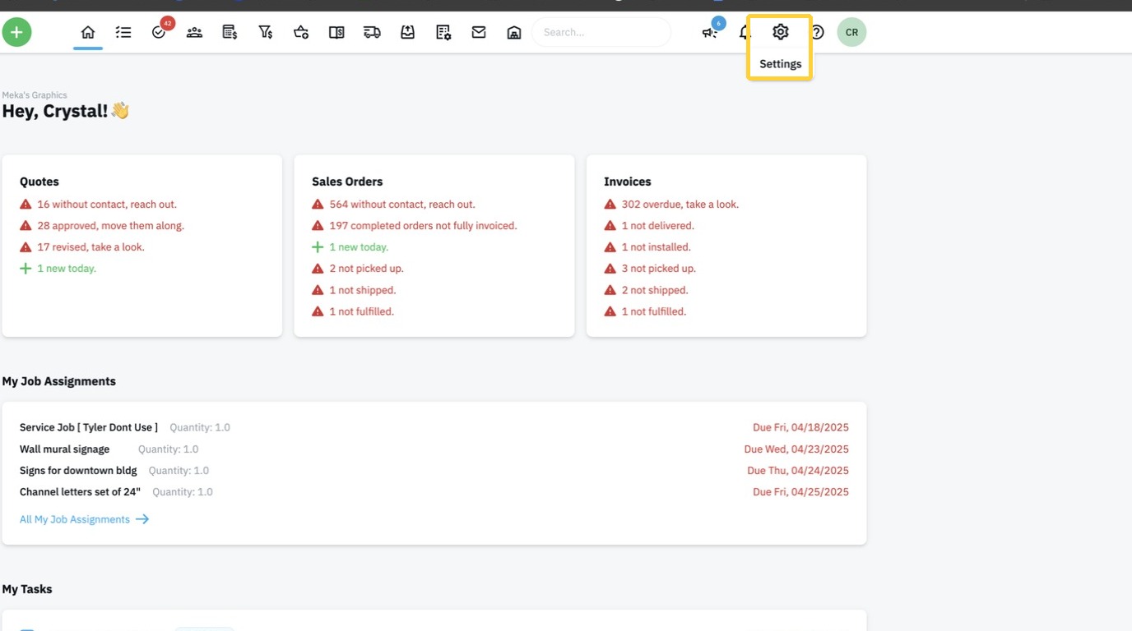This screenshot has height=631, width=1132.
Task: Open '1 new today.' in Quotes card
Action: point(67,269)
